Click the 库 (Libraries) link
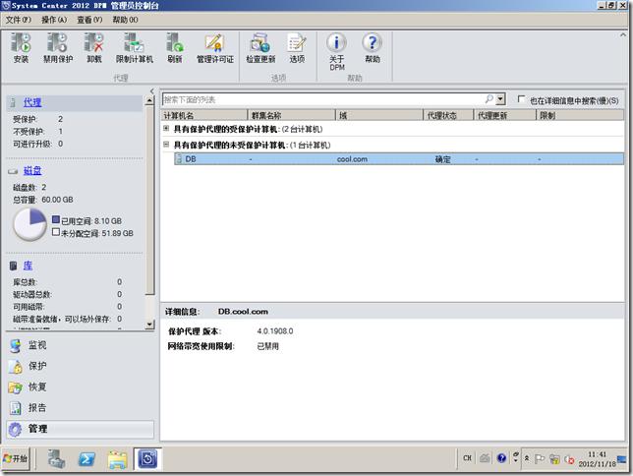This screenshot has height=476, width=633. click(x=29, y=266)
